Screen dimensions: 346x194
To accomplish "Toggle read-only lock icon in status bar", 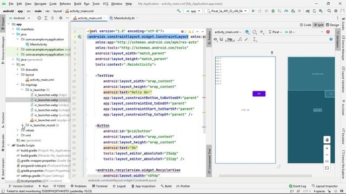I will click(329, 191).
